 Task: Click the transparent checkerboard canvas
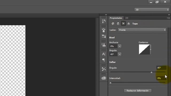(x=13, y=61)
